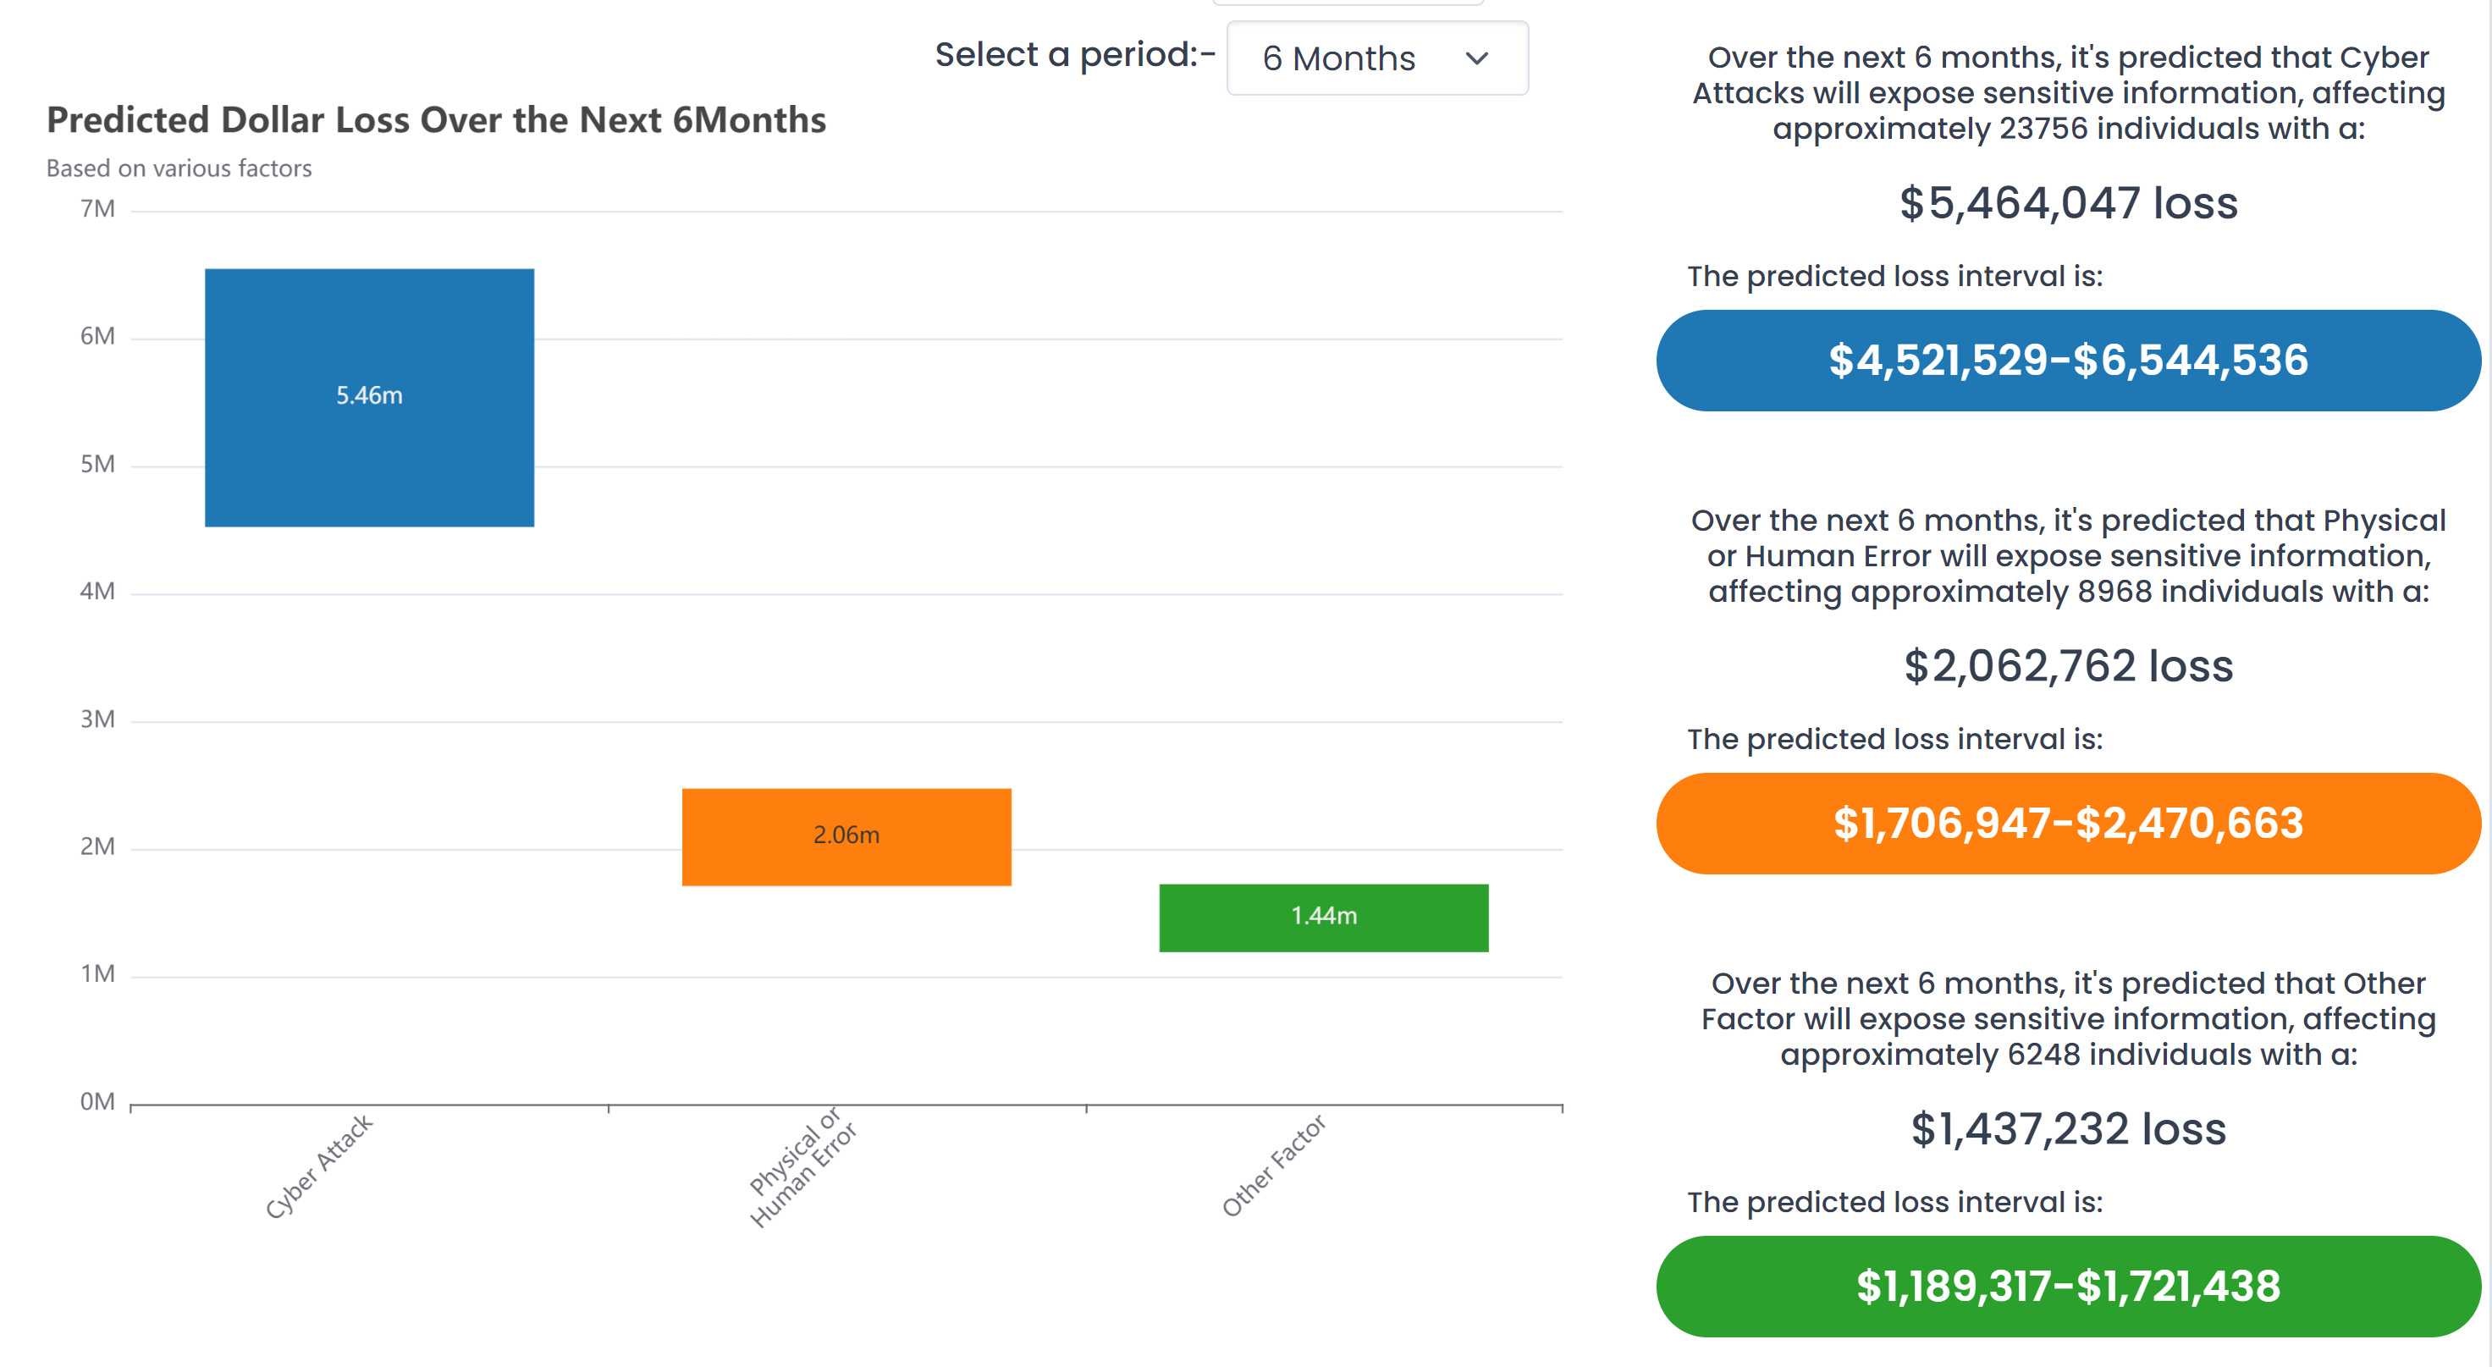Select the green 1.44m bar
Viewport: 2492px width, 1367px height.
(x=1322, y=916)
